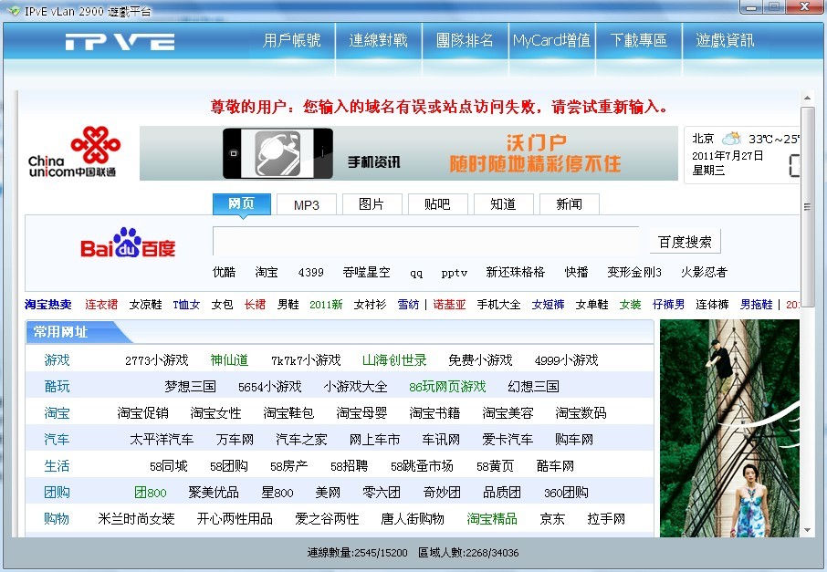
Task: Click the 连衣裙 link
Action: coord(101,304)
